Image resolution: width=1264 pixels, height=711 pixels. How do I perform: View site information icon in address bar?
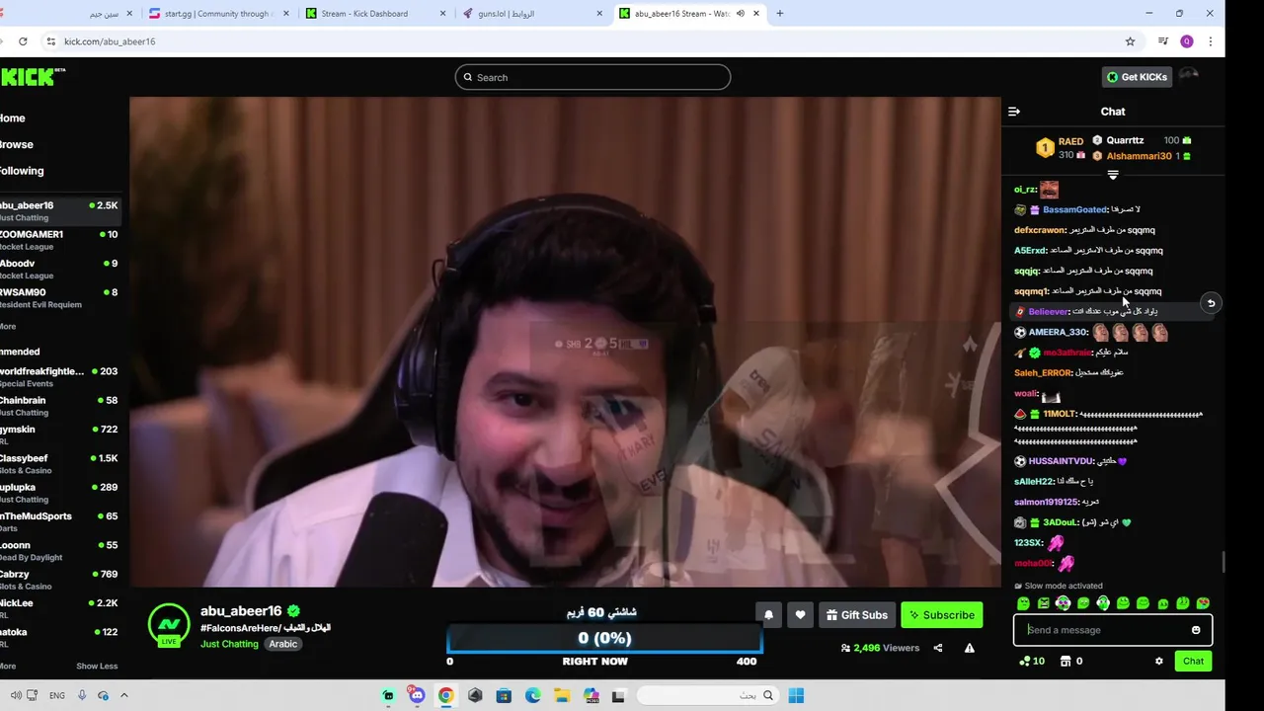click(50, 41)
